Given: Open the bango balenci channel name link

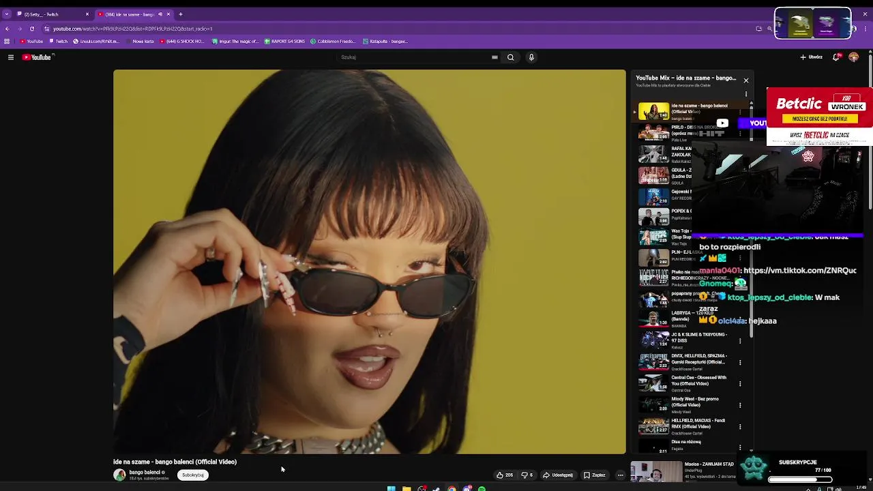Looking at the screenshot, I should point(145,472).
